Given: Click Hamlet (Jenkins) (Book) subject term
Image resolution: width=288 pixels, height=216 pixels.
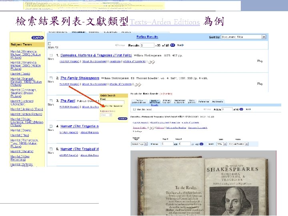Looking at the screenshot, I should 27,109.
